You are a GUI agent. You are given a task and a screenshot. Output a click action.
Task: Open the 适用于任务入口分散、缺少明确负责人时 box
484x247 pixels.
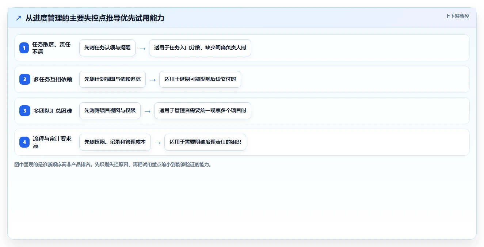200,48
